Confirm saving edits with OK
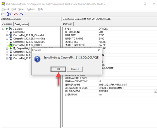Image resolution: width=157 pixels, height=128 pixels. pyautogui.click(x=58, y=69)
